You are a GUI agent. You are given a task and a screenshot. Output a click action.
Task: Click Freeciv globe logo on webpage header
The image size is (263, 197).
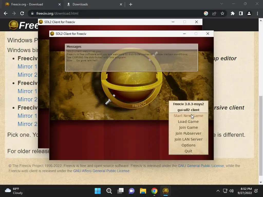click(13, 25)
